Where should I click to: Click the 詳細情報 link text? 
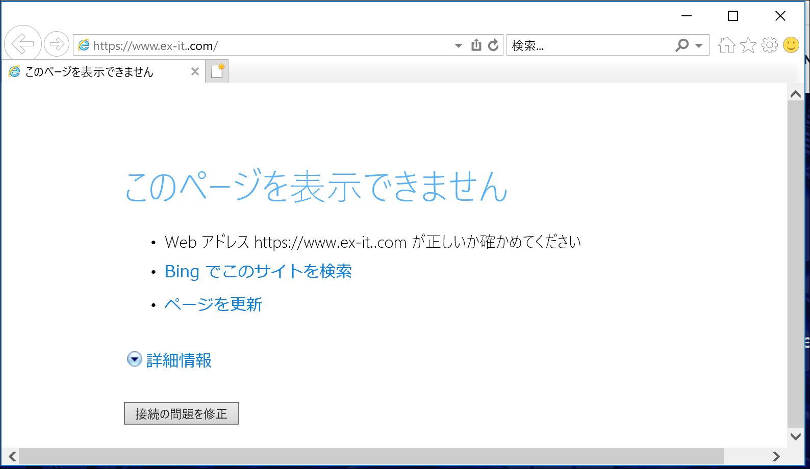(179, 360)
